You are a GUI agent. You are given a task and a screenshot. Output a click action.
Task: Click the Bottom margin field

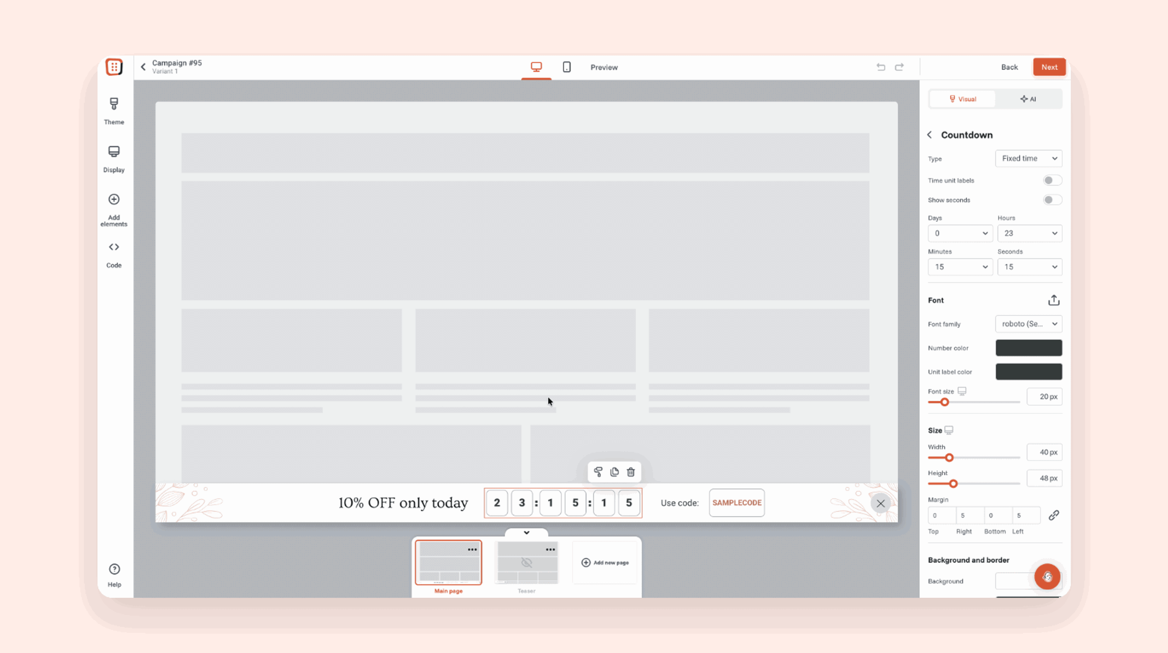[998, 515]
